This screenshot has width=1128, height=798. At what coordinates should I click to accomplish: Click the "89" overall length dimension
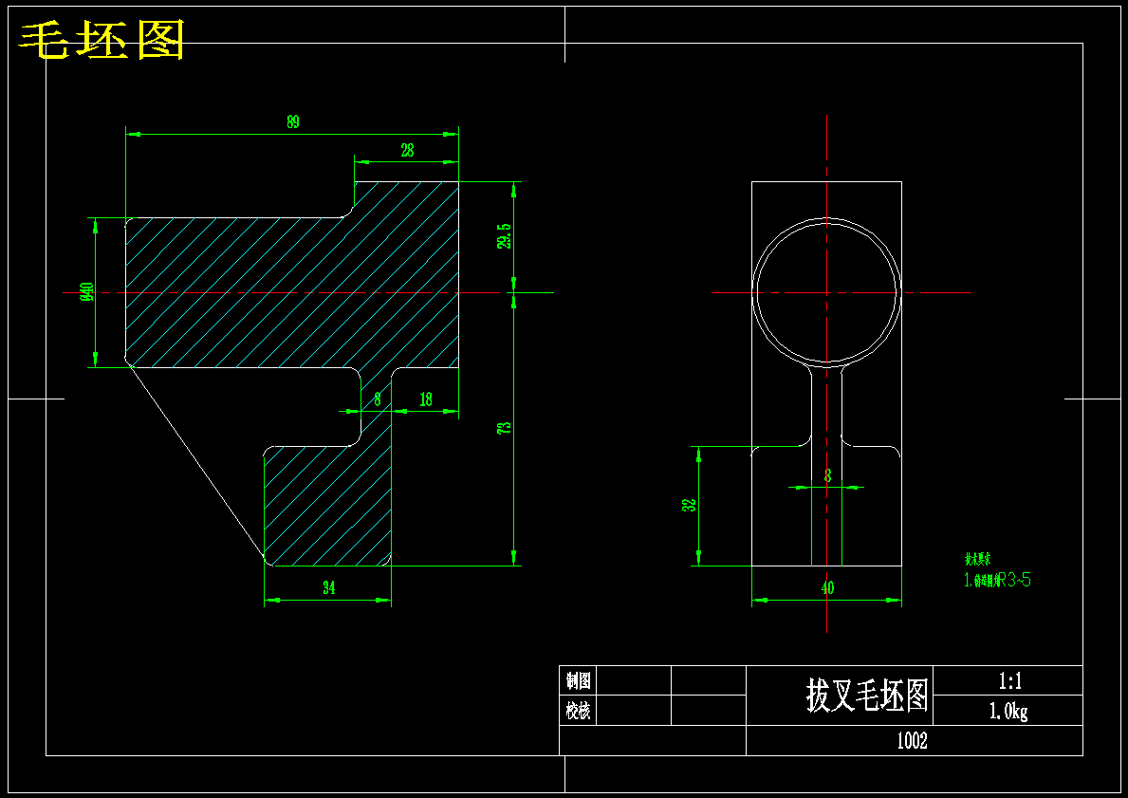[293, 121]
